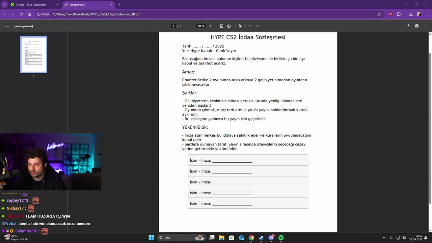Click the @hype mention in chat
Viewport: 432px width, 243px height.
click(64, 216)
